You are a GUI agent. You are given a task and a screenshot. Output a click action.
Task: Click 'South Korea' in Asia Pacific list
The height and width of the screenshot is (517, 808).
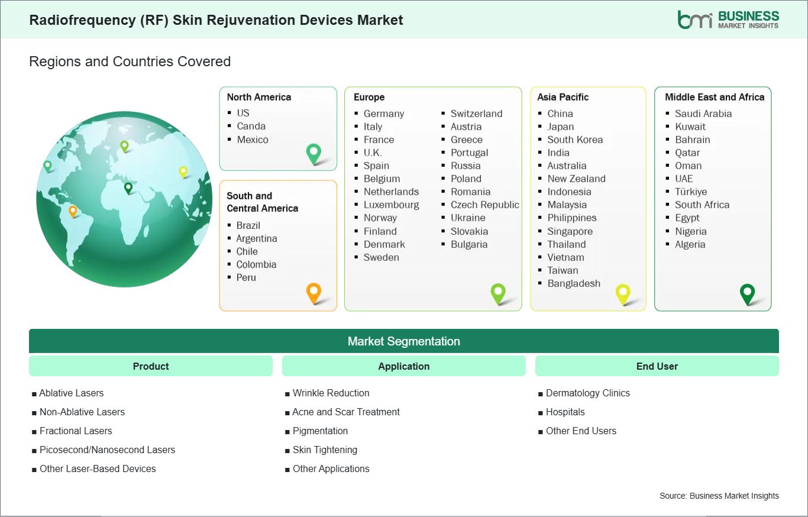[x=575, y=140]
